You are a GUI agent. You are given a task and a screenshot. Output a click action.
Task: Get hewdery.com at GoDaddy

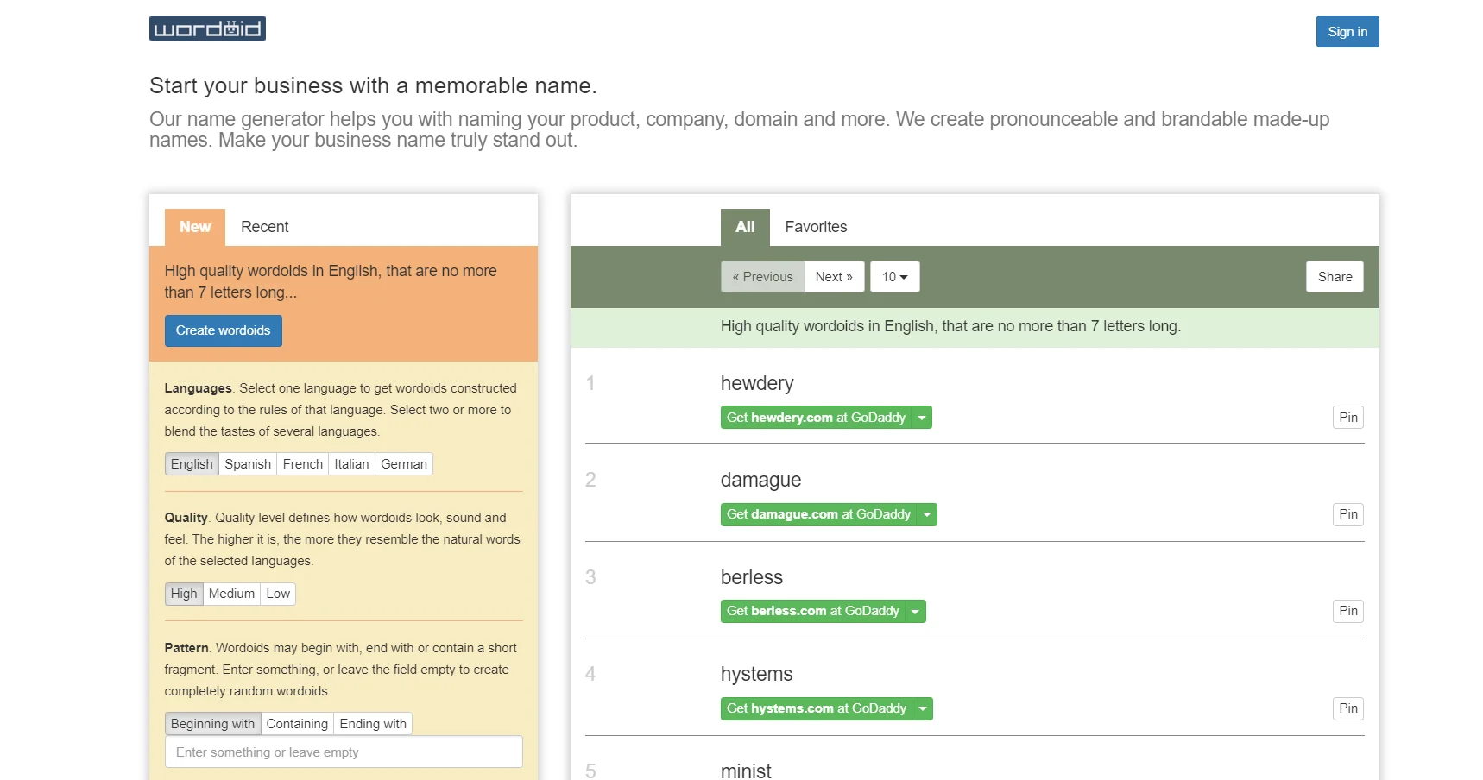click(x=816, y=418)
